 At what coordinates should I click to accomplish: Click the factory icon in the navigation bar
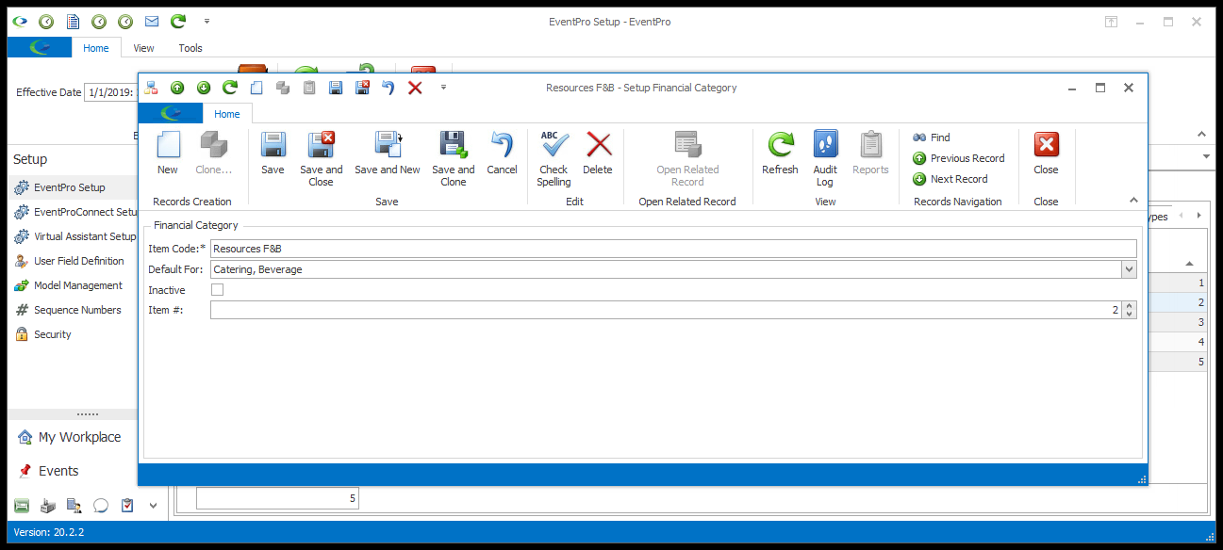(48, 506)
